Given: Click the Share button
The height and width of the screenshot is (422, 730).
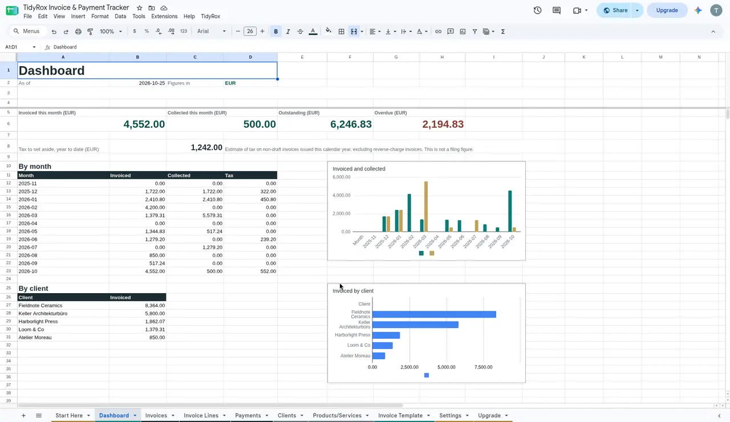Looking at the screenshot, I should click(x=615, y=10).
